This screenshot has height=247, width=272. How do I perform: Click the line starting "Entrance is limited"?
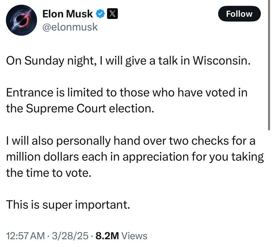(x=127, y=93)
